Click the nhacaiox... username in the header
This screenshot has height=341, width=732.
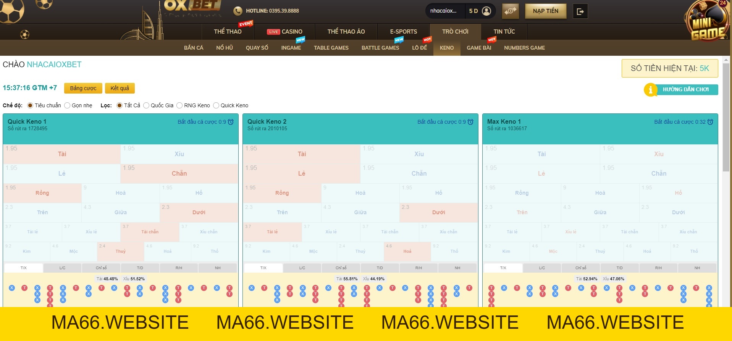coord(443,11)
